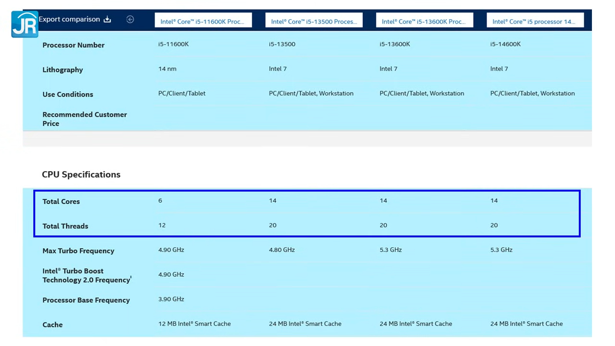Select the 3.90 GHz base frequency value
This screenshot has width=615, height=346.
tap(171, 299)
